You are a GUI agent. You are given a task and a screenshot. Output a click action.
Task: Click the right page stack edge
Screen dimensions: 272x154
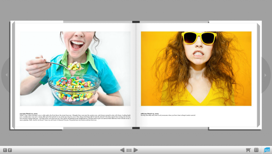(259, 75)
